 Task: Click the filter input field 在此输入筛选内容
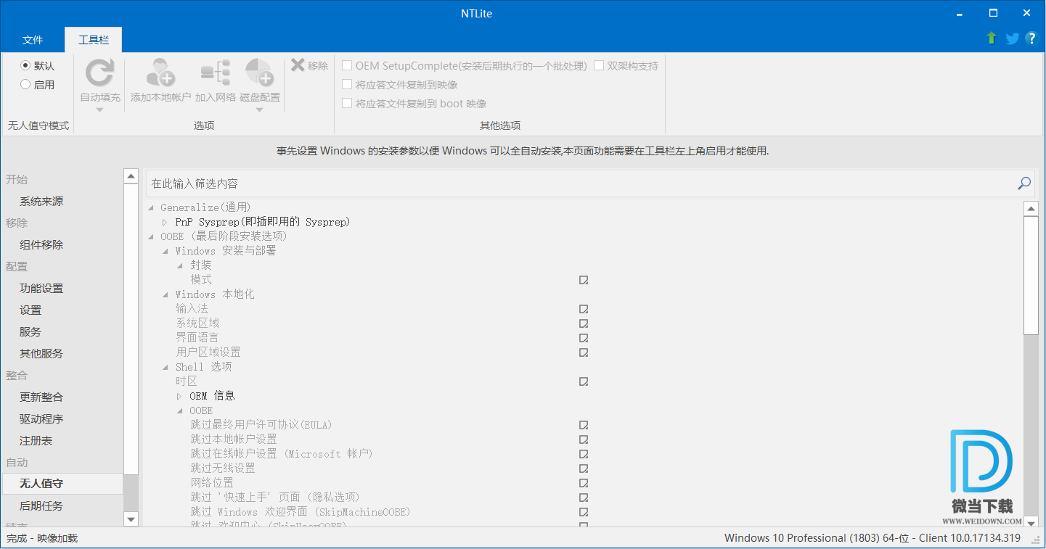click(581, 183)
